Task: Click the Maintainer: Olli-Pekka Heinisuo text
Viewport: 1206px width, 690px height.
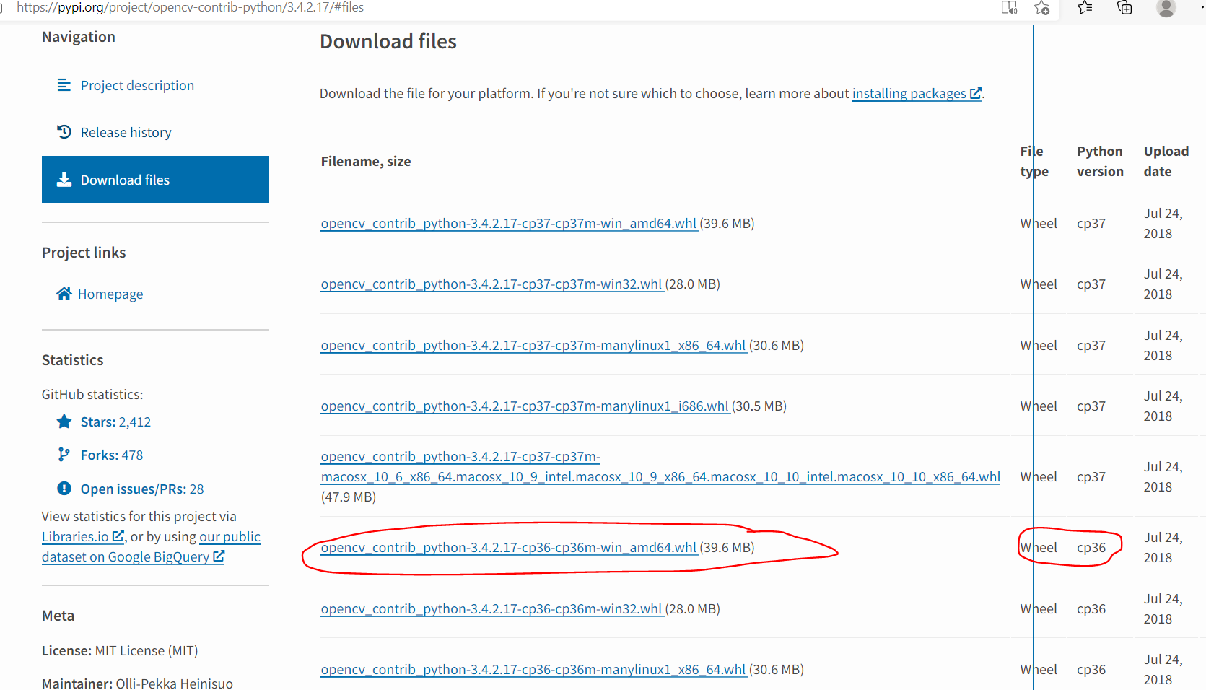Action: [x=137, y=683]
